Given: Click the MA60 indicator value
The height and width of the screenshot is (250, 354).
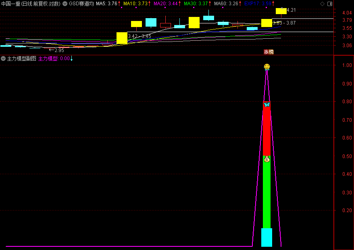Looking at the screenshot, I should (227, 4).
